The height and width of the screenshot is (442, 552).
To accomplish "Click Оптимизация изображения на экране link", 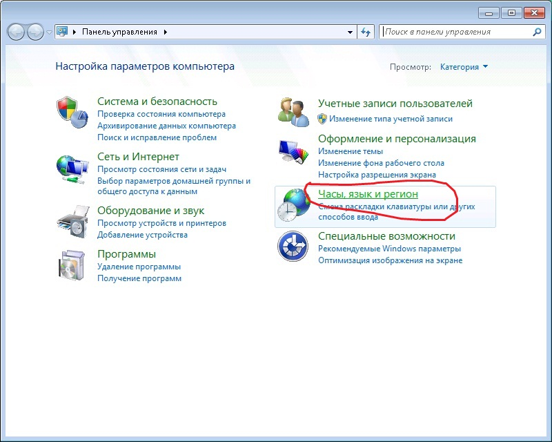I will click(x=390, y=260).
